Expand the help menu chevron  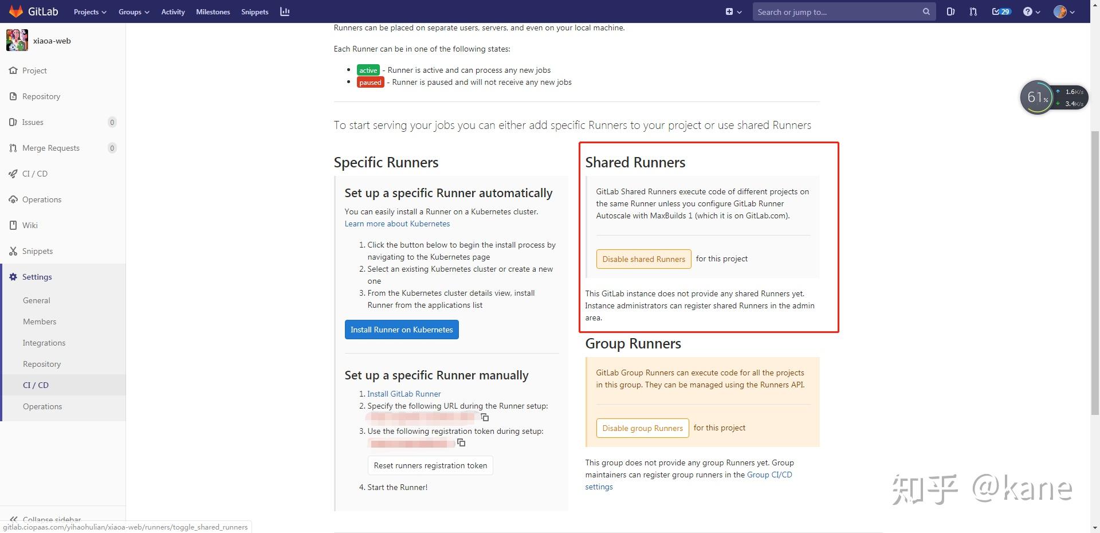click(x=1037, y=11)
